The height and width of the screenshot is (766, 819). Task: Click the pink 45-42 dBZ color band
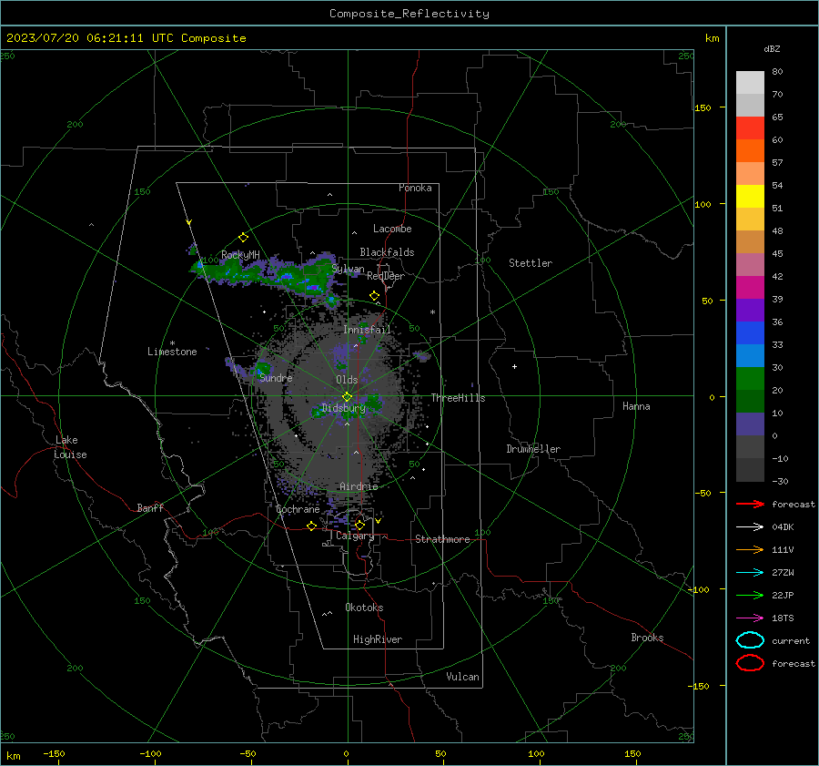pos(750,264)
